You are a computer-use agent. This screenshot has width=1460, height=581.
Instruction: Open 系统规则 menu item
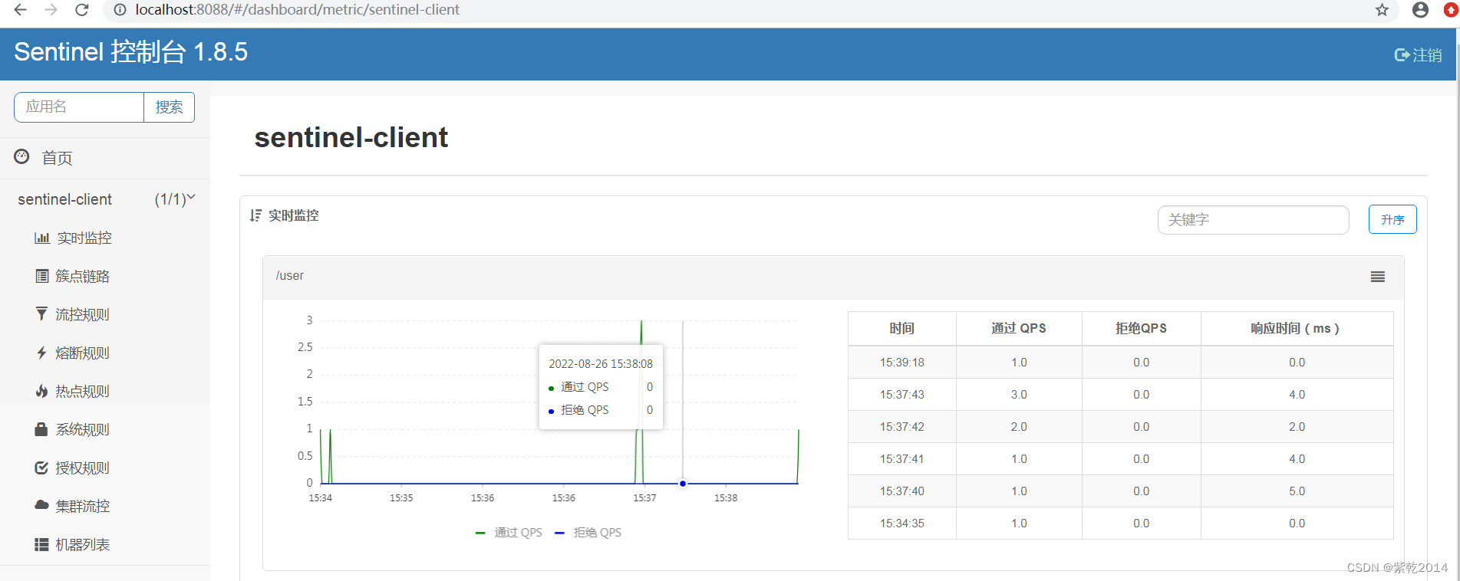pos(83,429)
